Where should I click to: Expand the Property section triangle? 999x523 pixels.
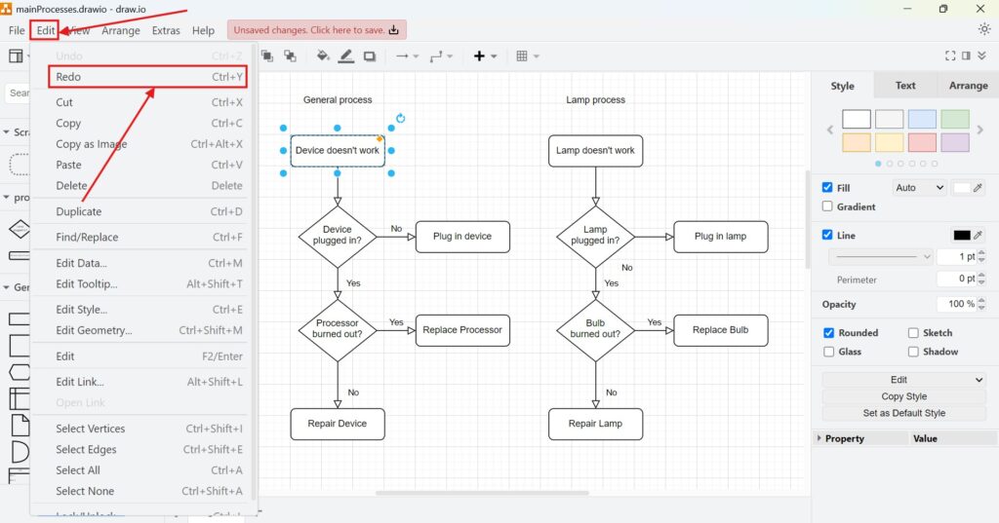819,438
